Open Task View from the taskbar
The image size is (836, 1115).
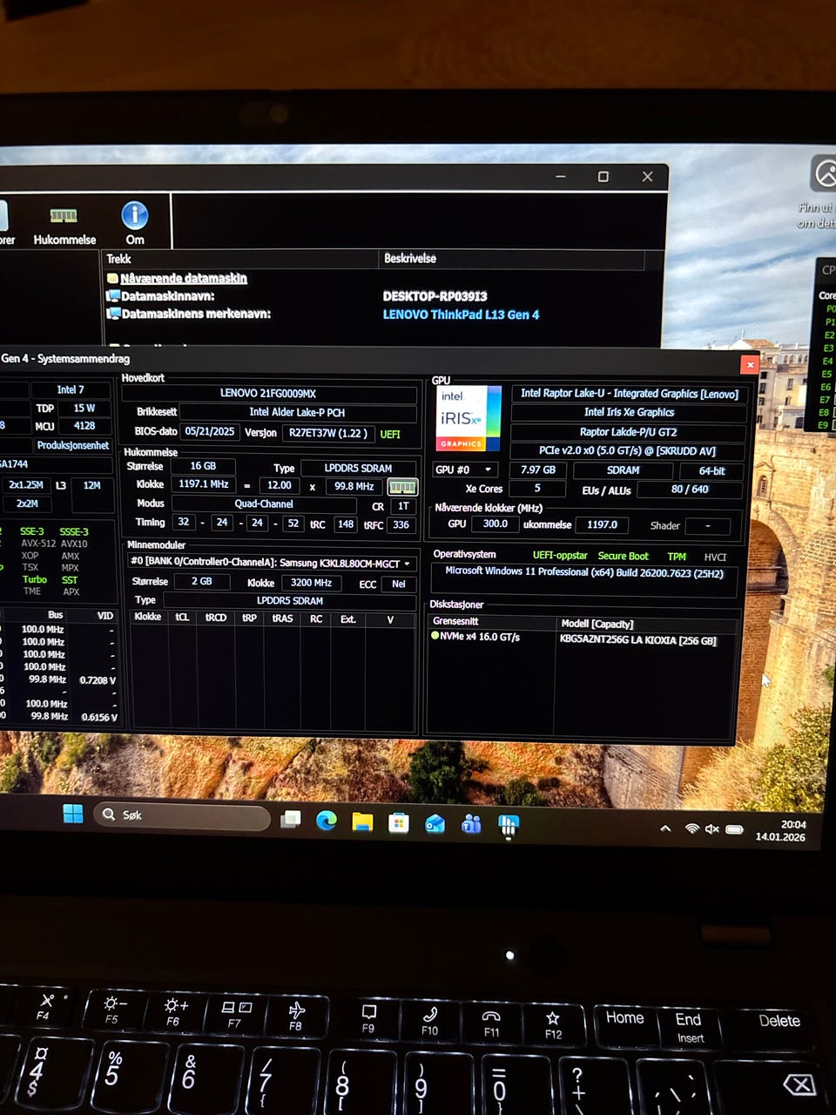click(291, 819)
